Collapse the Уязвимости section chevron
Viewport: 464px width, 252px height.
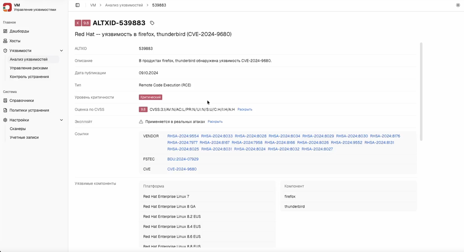61,51
